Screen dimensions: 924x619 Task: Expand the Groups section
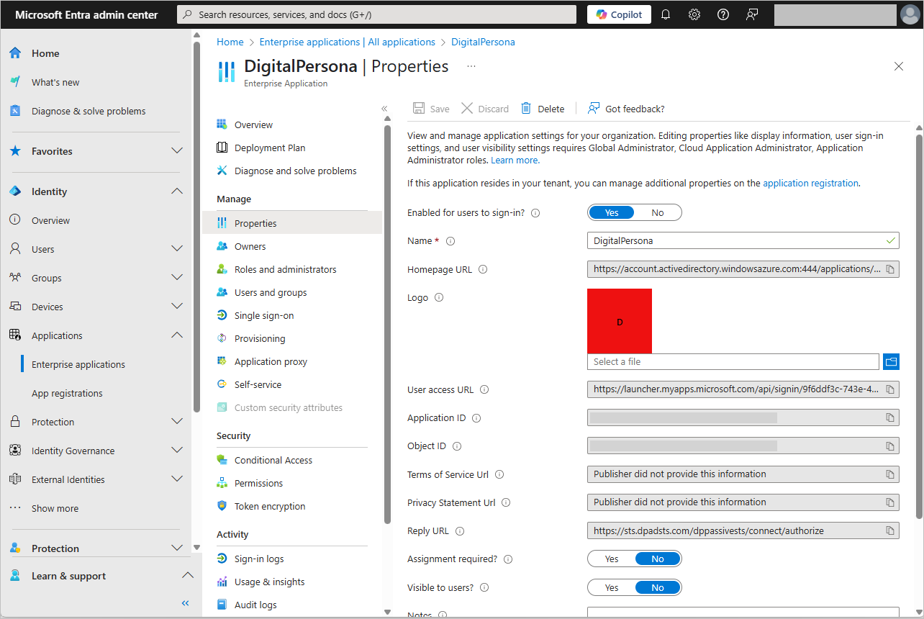click(177, 278)
